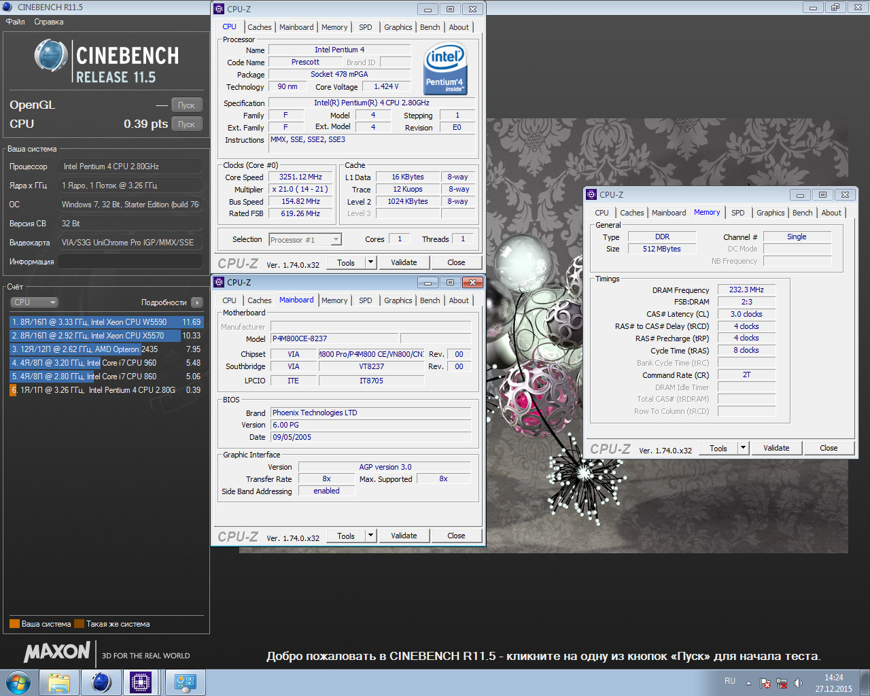This screenshot has width=870, height=696.
Task: Show hidden tray icons arrow
Action: [748, 683]
